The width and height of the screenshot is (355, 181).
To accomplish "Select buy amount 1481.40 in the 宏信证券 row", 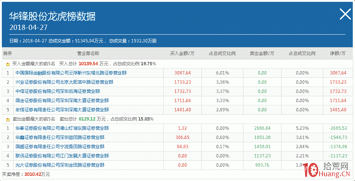I will (183, 110).
